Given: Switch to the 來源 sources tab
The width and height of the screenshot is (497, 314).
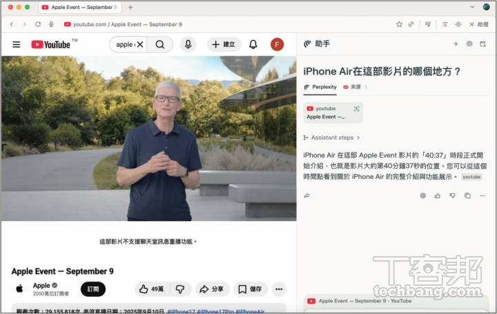Looking at the screenshot, I should [x=355, y=87].
